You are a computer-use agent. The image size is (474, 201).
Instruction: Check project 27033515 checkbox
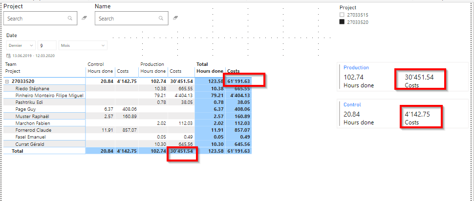tap(342, 15)
